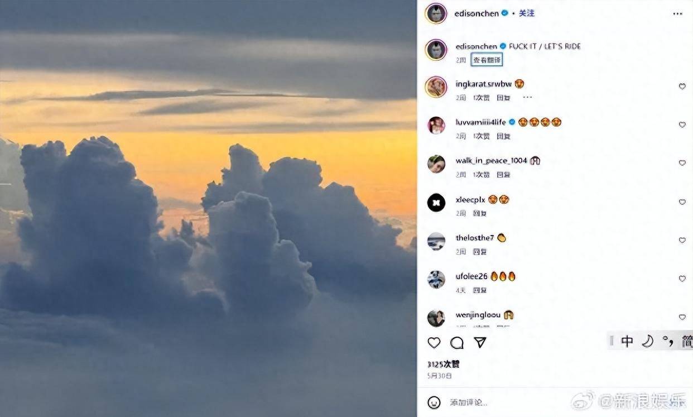Open xleecplx's black avatar icon
Image resolution: width=693 pixels, height=417 pixels.
point(436,202)
